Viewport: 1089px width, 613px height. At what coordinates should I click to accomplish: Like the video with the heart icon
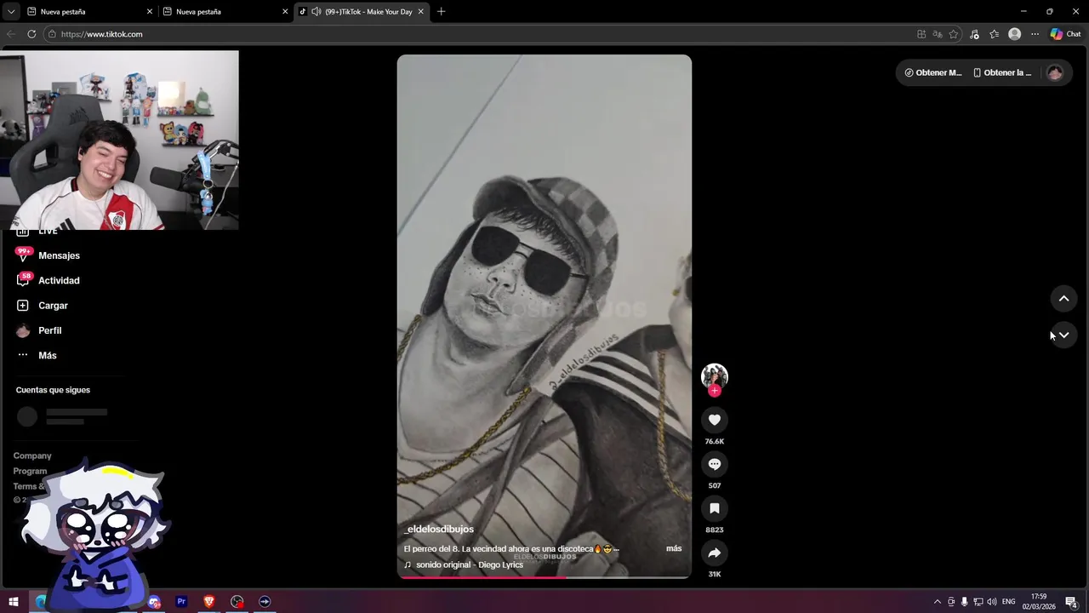pyautogui.click(x=715, y=420)
